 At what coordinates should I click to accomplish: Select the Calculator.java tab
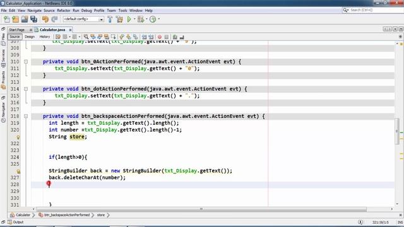point(52,30)
